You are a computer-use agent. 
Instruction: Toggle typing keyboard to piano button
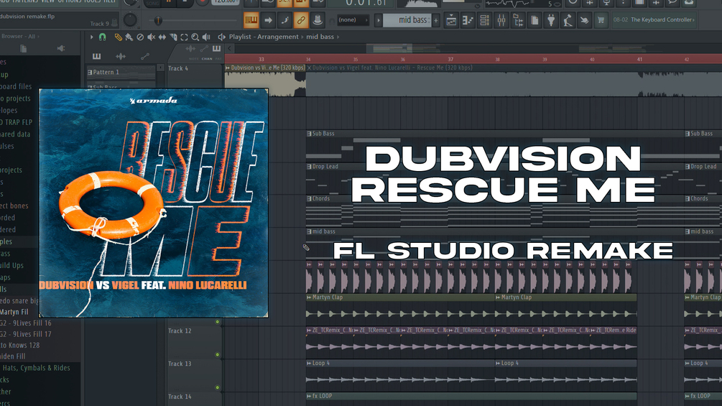pyautogui.click(x=251, y=20)
